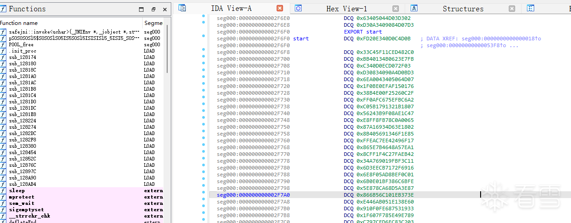Switch to the Hex View-1 tab
The image size is (571, 223).
[x=347, y=9]
